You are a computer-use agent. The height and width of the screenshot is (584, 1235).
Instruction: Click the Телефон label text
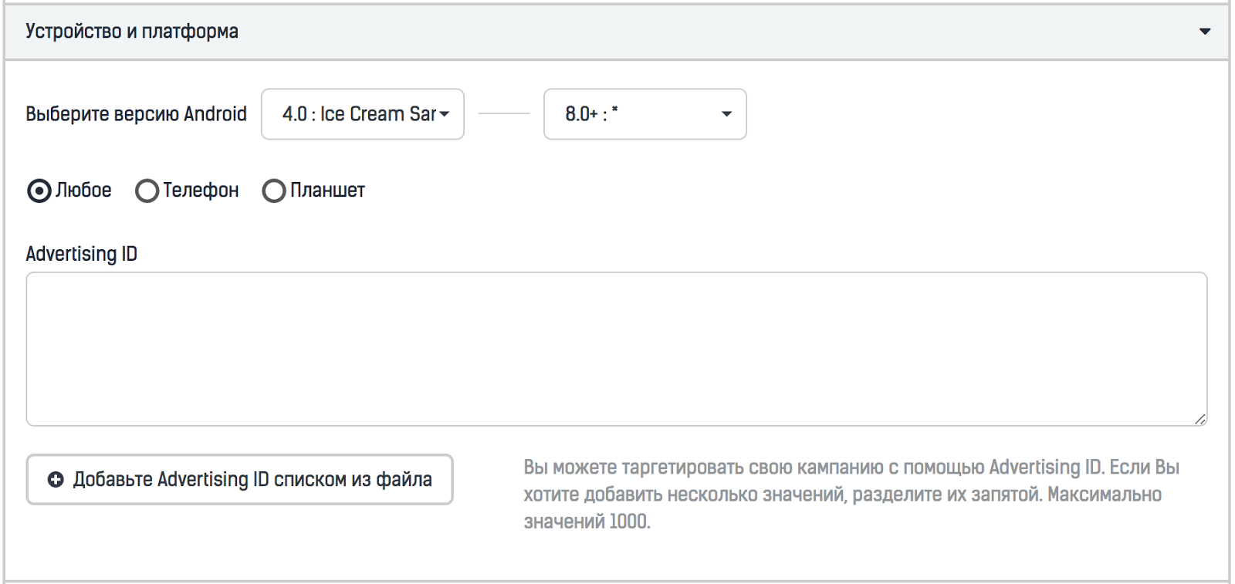pyautogui.click(x=201, y=191)
